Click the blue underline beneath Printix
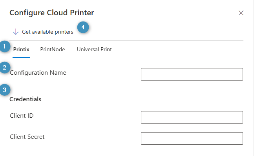Screen dimensions: 254x156 (x=21, y=57)
